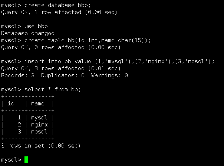Click the 'Query OK, 3 rows affected' line
Image resolution: width=224 pixels, height=166 pixels.
coord(61,68)
